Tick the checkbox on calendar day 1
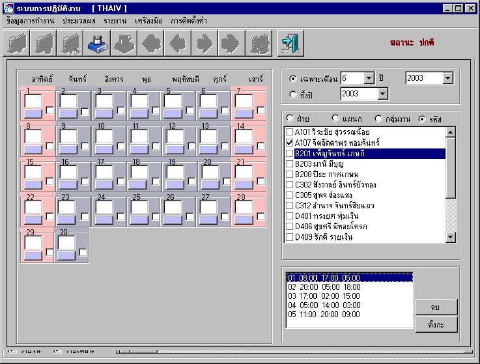Image resolution: width=480 pixels, height=364 pixels. [49, 110]
